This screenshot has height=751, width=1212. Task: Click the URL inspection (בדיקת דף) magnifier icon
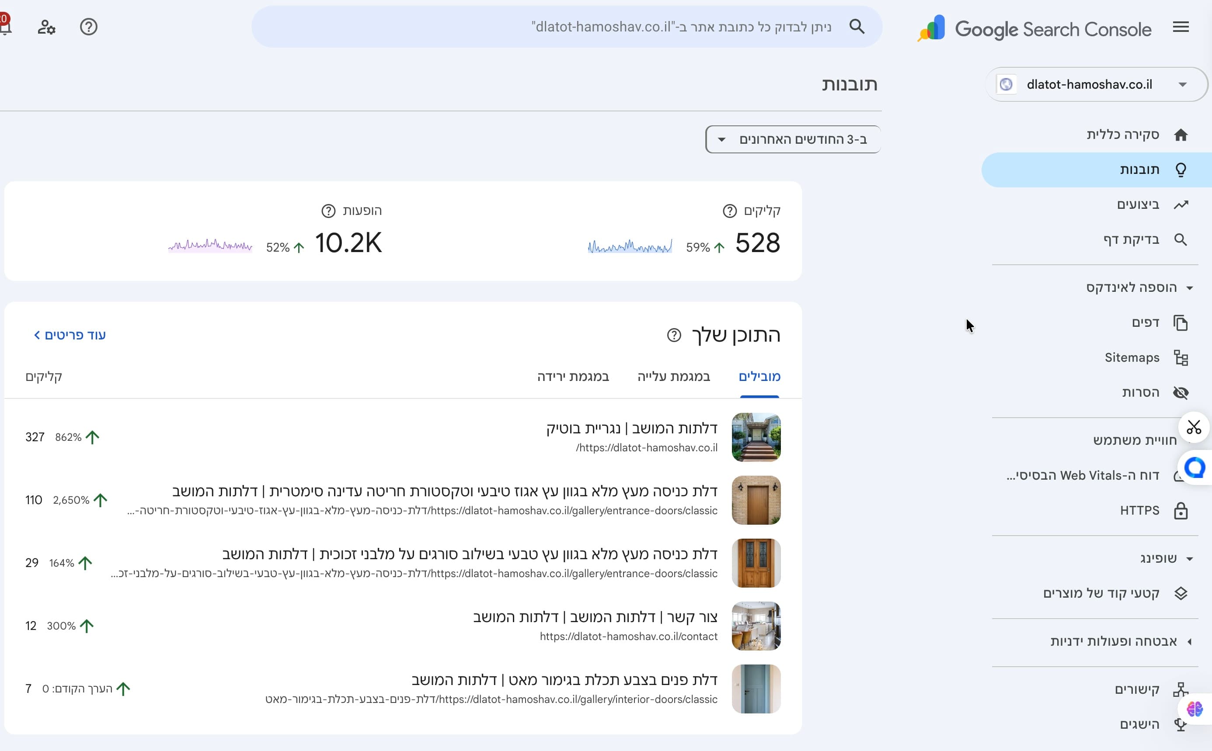1181,239
